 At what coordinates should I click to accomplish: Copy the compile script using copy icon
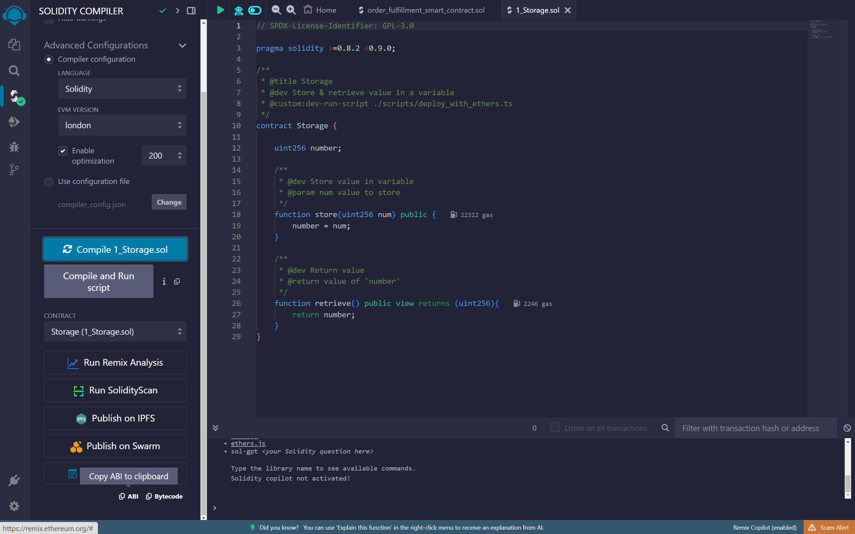pos(177,282)
